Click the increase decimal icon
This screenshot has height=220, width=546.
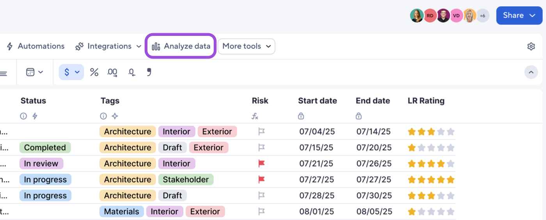pyautogui.click(x=112, y=72)
